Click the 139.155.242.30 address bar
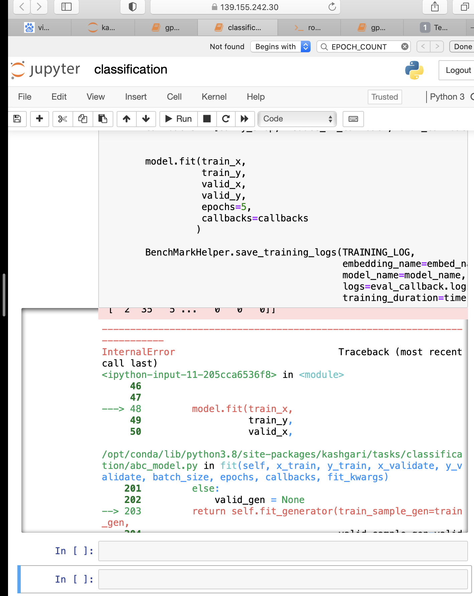The width and height of the screenshot is (474, 596). [245, 7]
